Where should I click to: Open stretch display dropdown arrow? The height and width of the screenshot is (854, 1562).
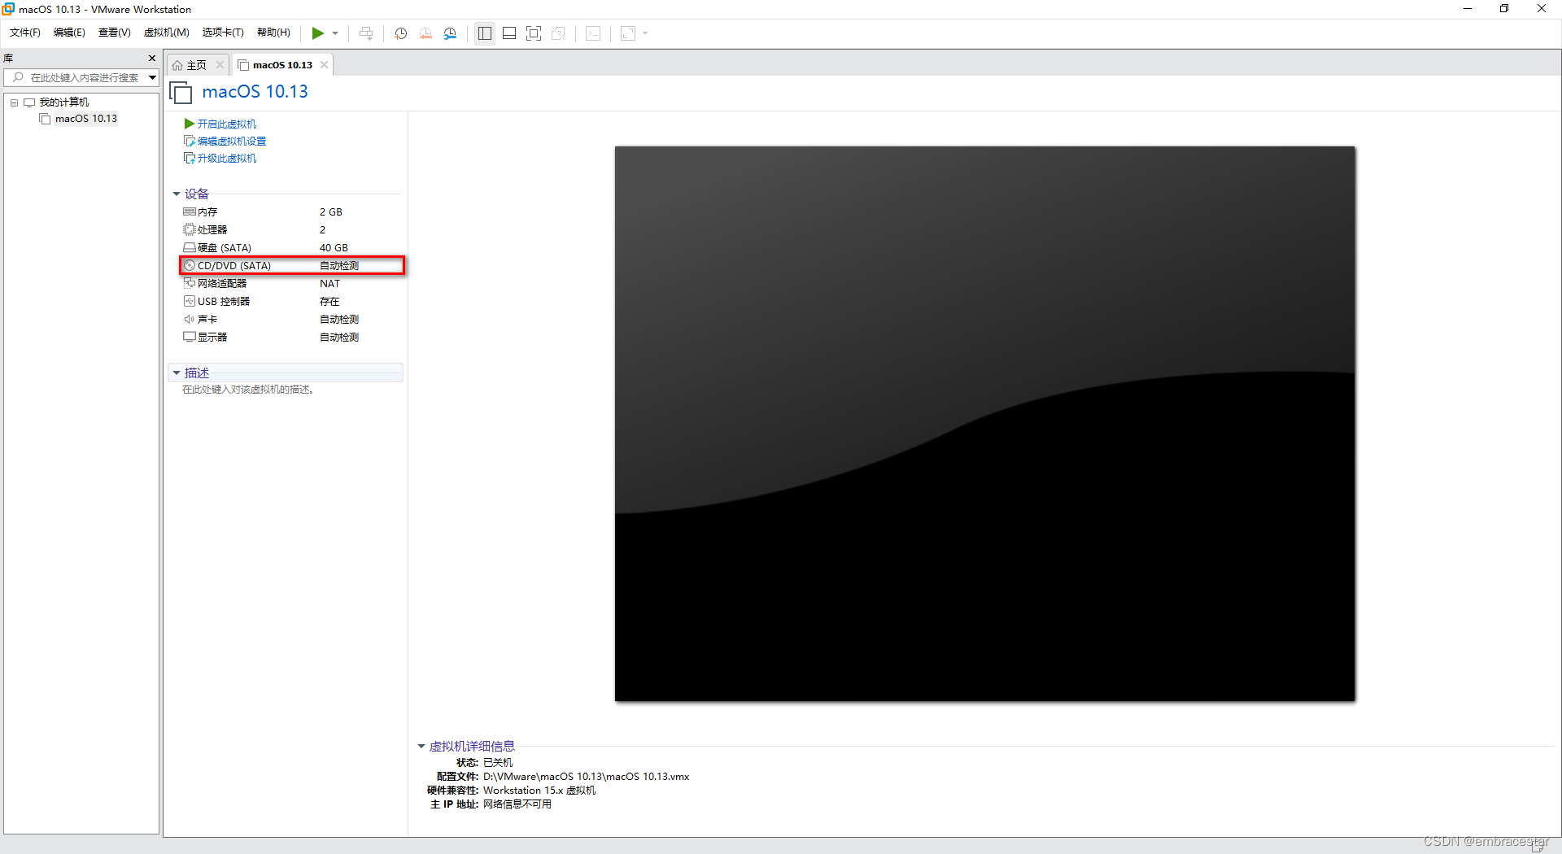click(x=645, y=33)
